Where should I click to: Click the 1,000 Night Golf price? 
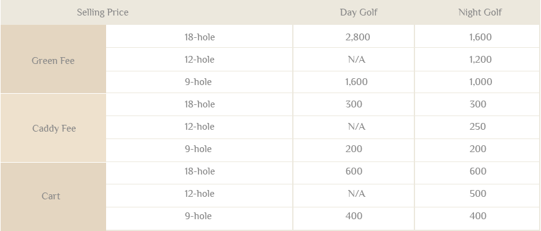[480, 82]
